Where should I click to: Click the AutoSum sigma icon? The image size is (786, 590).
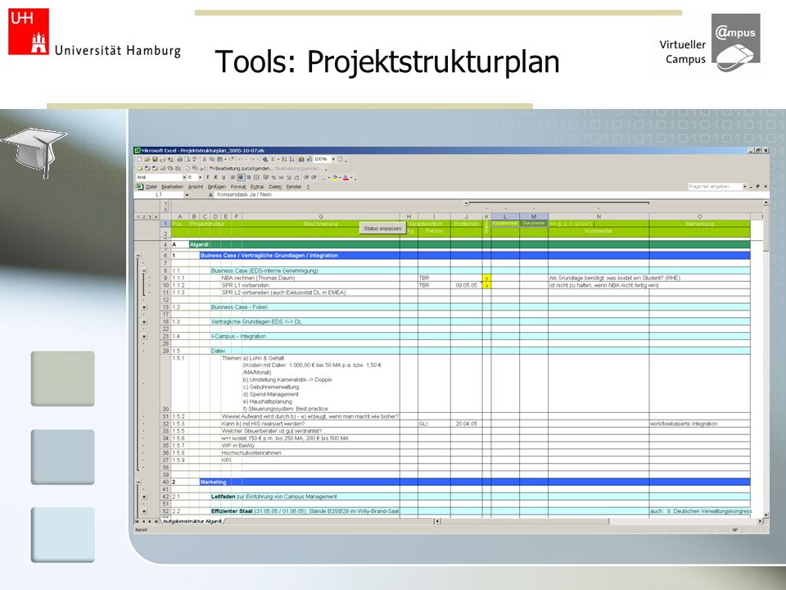[x=273, y=159]
